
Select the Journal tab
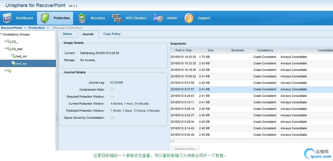coord(88,34)
